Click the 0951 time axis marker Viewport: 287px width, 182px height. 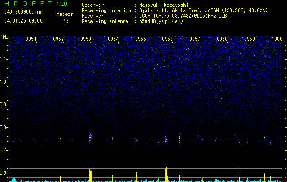[x=31, y=39]
